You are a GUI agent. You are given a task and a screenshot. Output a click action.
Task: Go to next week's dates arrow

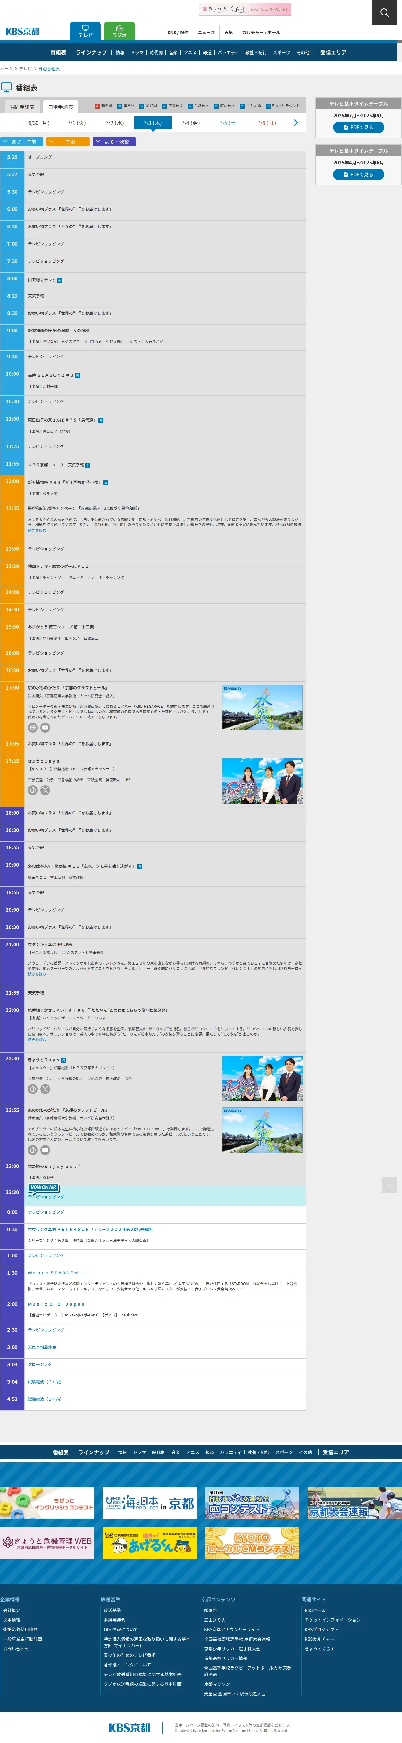295,122
